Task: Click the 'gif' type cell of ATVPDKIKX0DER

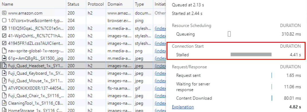Action: (138, 88)
